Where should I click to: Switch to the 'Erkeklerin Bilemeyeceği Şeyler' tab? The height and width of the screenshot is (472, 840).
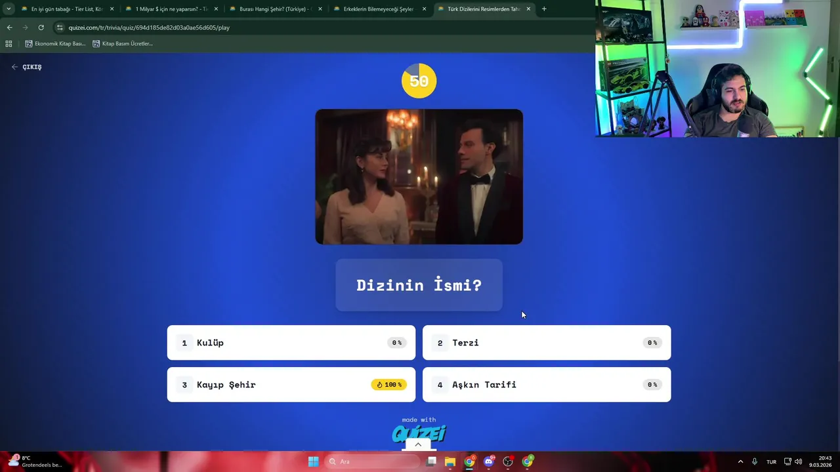point(379,9)
